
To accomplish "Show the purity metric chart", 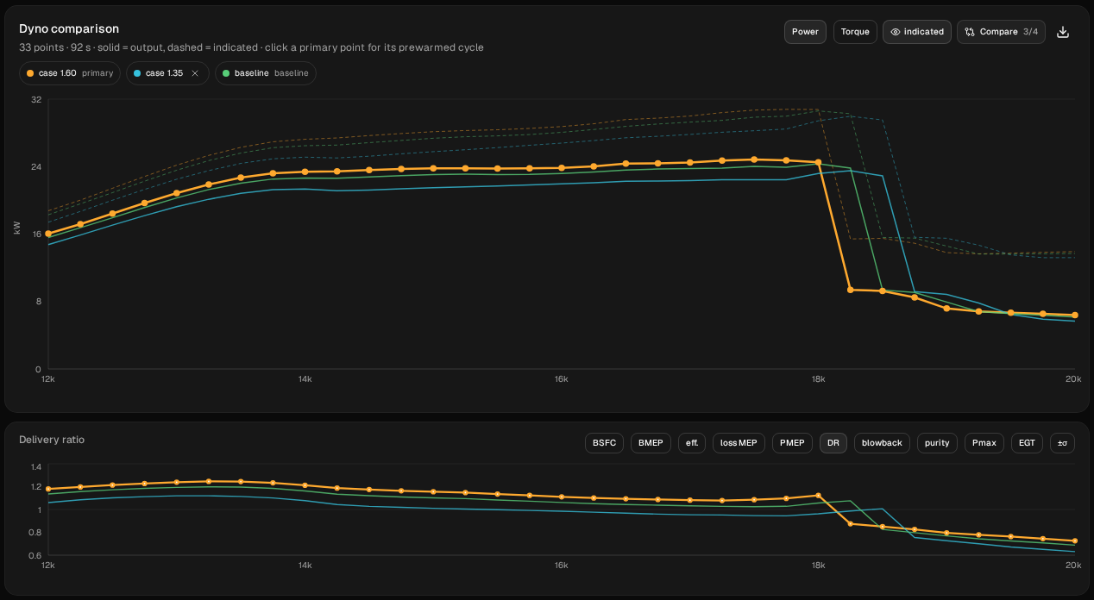I will click(x=937, y=443).
